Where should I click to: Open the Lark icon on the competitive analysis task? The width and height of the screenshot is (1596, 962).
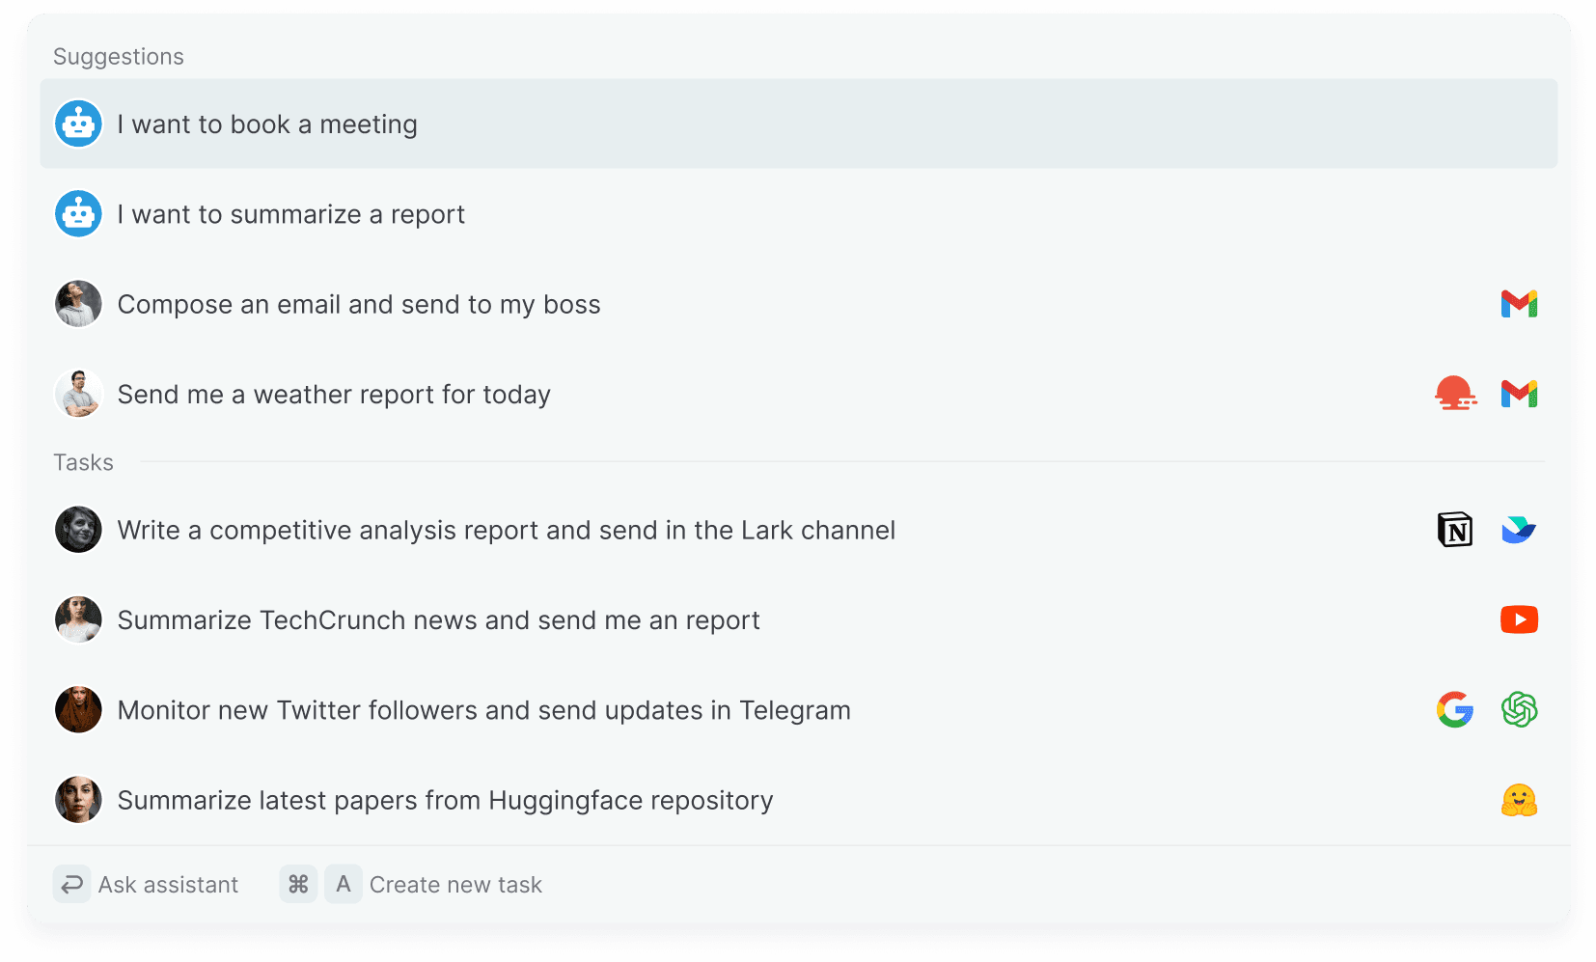1519,529
